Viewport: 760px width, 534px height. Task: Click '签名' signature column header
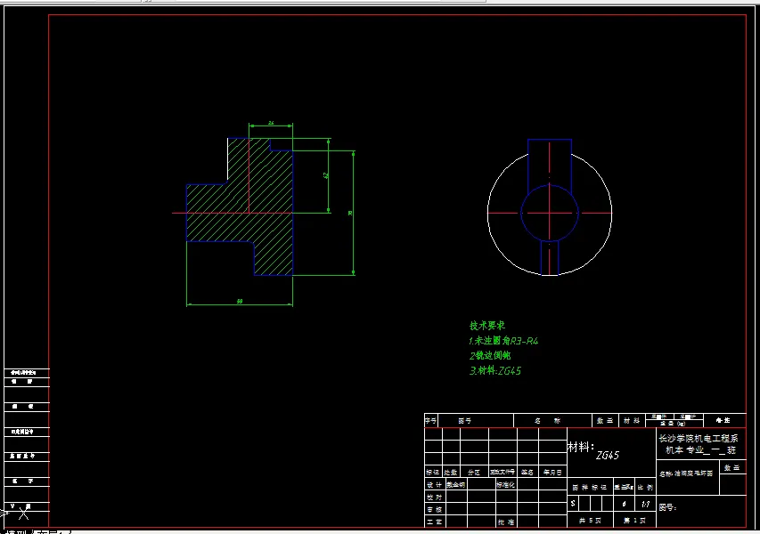[527, 472]
